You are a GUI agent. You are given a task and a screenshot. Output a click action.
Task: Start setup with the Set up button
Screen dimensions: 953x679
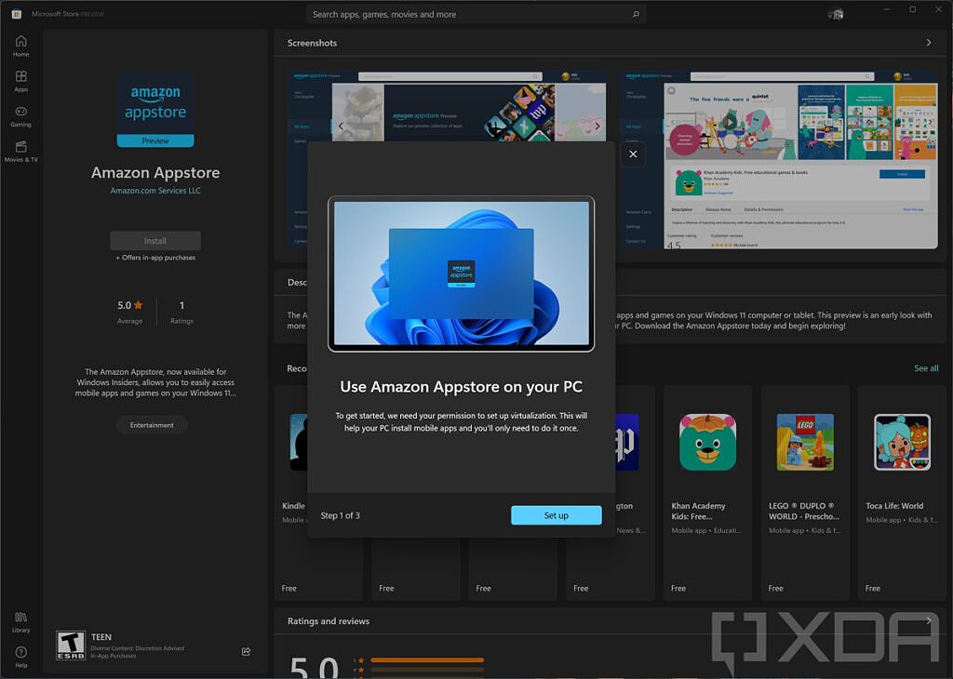(x=556, y=514)
